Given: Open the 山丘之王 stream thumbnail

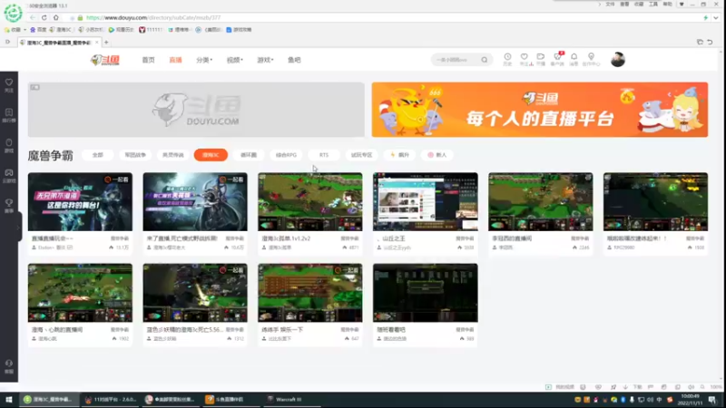Looking at the screenshot, I should click(425, 201).
